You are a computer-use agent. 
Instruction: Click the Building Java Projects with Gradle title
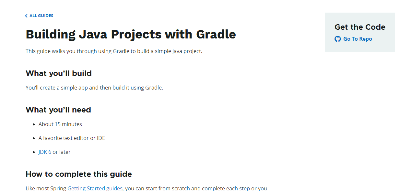[x=131, y=34]
